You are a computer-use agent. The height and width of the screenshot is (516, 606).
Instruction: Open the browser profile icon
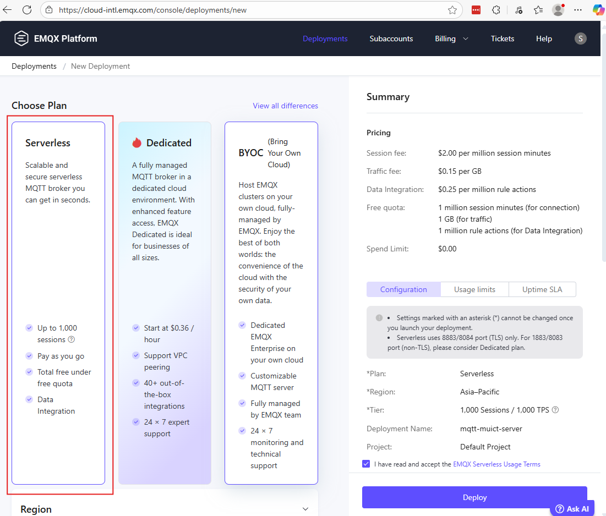pos(558,10)
